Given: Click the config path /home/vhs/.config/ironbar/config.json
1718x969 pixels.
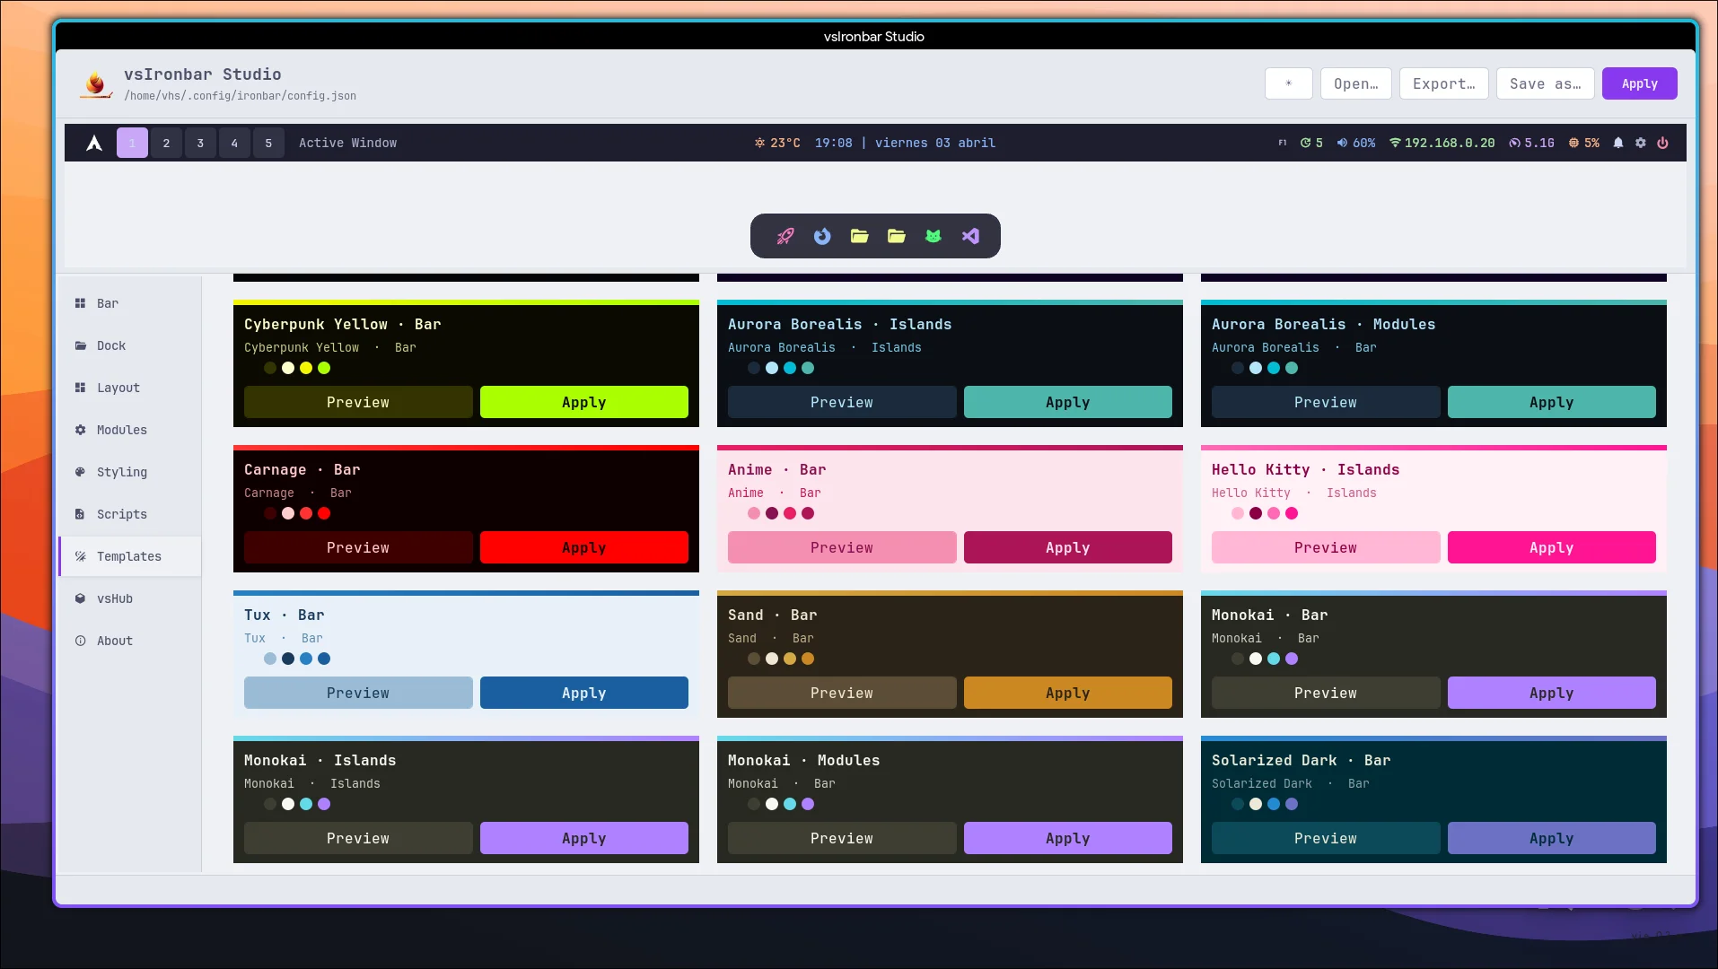Looking at the screenshot, I should (x=240, y=96).
